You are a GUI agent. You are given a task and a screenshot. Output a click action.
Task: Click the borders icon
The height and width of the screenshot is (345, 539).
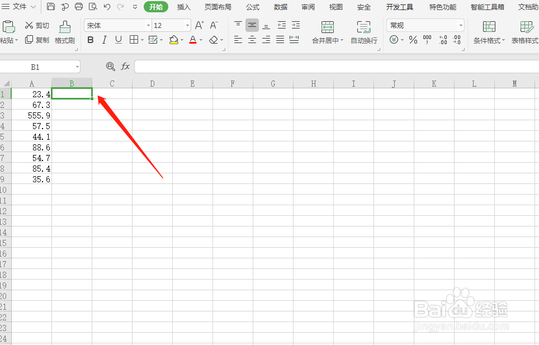[134, 40]
